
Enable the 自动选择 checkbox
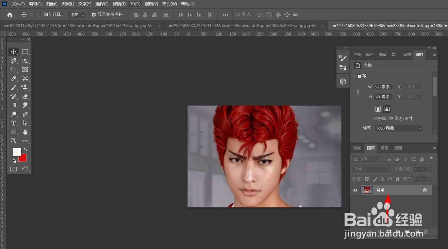40,15
